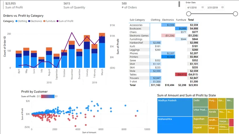Select the July bar in the column chart
The height and width of the screenshot is (134, 239).
(41, 63)
